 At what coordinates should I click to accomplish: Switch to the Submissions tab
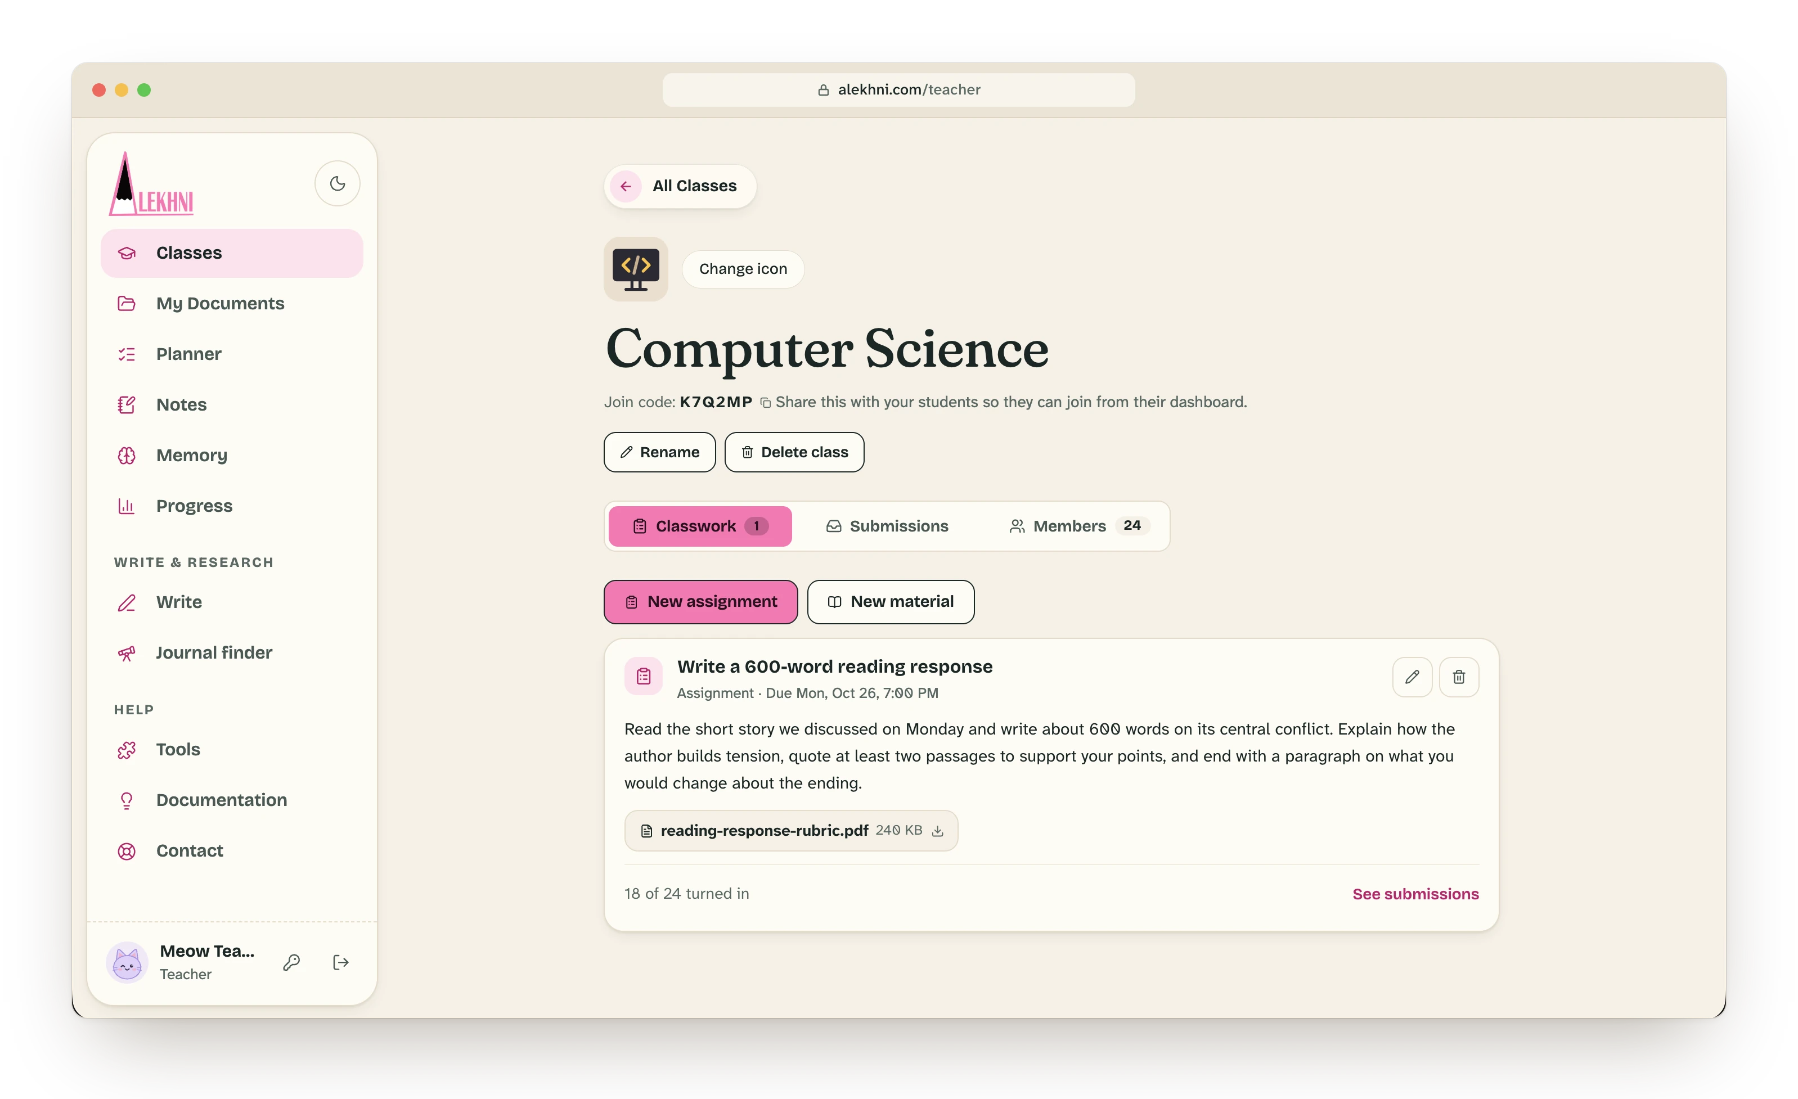click(887, 526)
